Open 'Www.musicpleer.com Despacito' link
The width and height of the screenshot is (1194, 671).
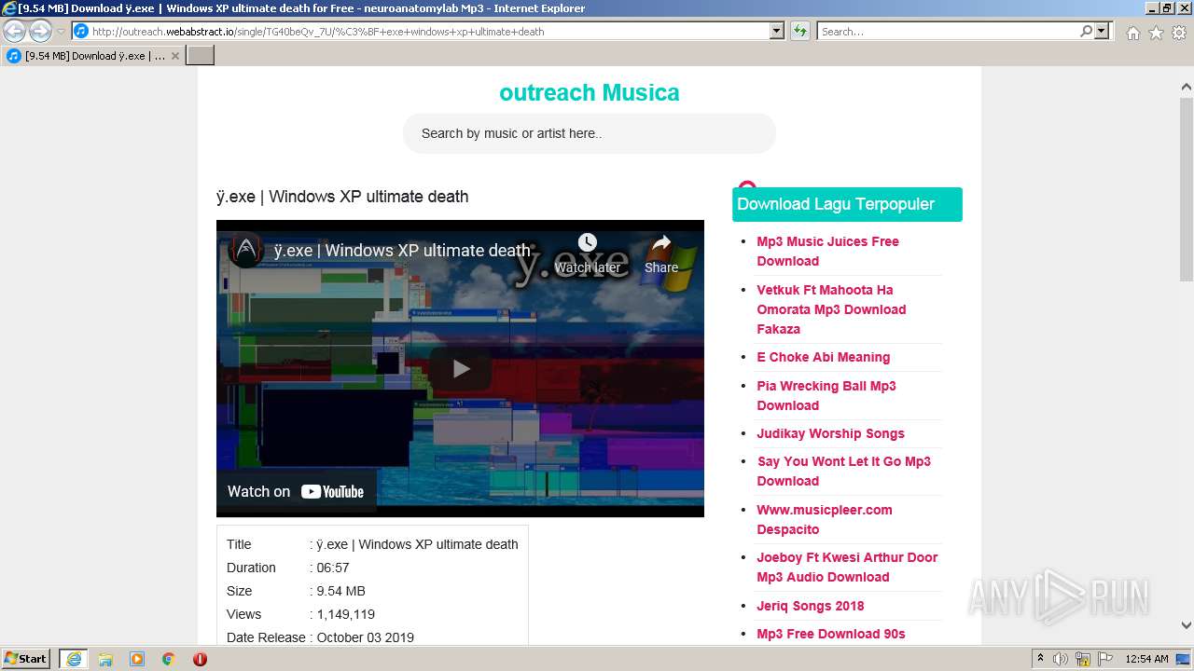[x=825, y=519]
